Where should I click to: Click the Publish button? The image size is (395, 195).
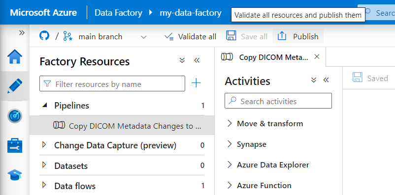tap(298, 36)
